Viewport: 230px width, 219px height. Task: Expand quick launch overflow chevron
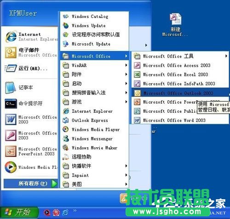pos(75,211)
